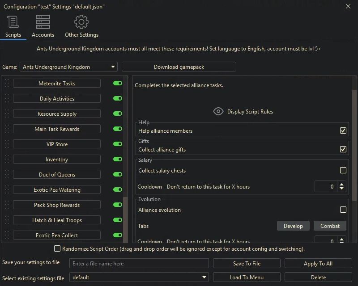Toggle the Exotic Pea Watering switch

click(118, 189)
